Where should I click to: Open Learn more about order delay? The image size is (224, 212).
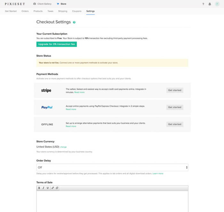[158, 173]
